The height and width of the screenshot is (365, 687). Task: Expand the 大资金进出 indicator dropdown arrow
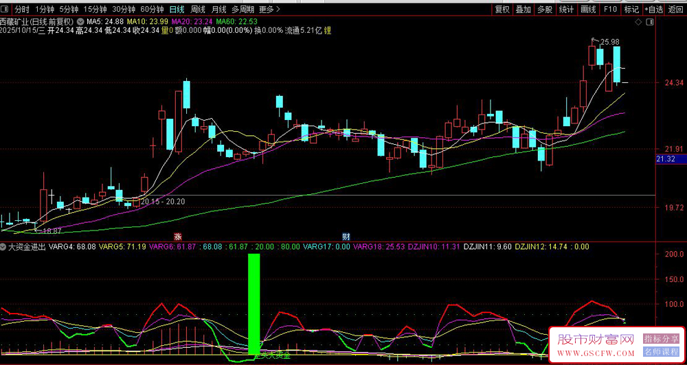click(x=4, y=246)
